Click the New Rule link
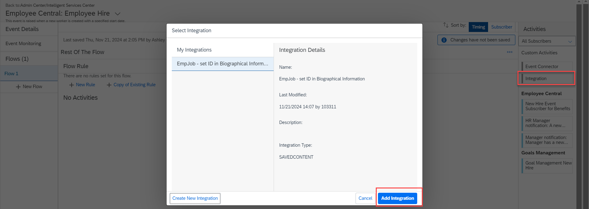The height and width of the screenshot is (209, 589). (x=85, y=85)
